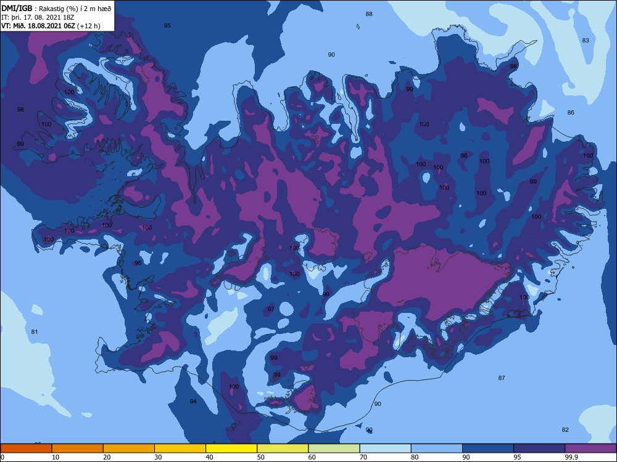The height and width of the screenshot is (462, 617).
Task: Click the '20' legend tick label
Action: coord(107,457)
